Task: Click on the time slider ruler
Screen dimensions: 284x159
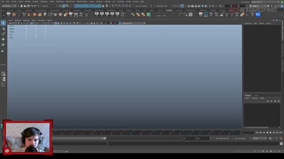Action: point(147,132)
